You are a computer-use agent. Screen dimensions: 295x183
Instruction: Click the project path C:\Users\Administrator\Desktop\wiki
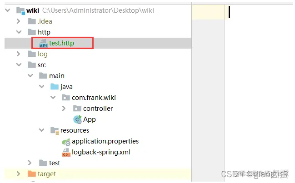point(98,10)
